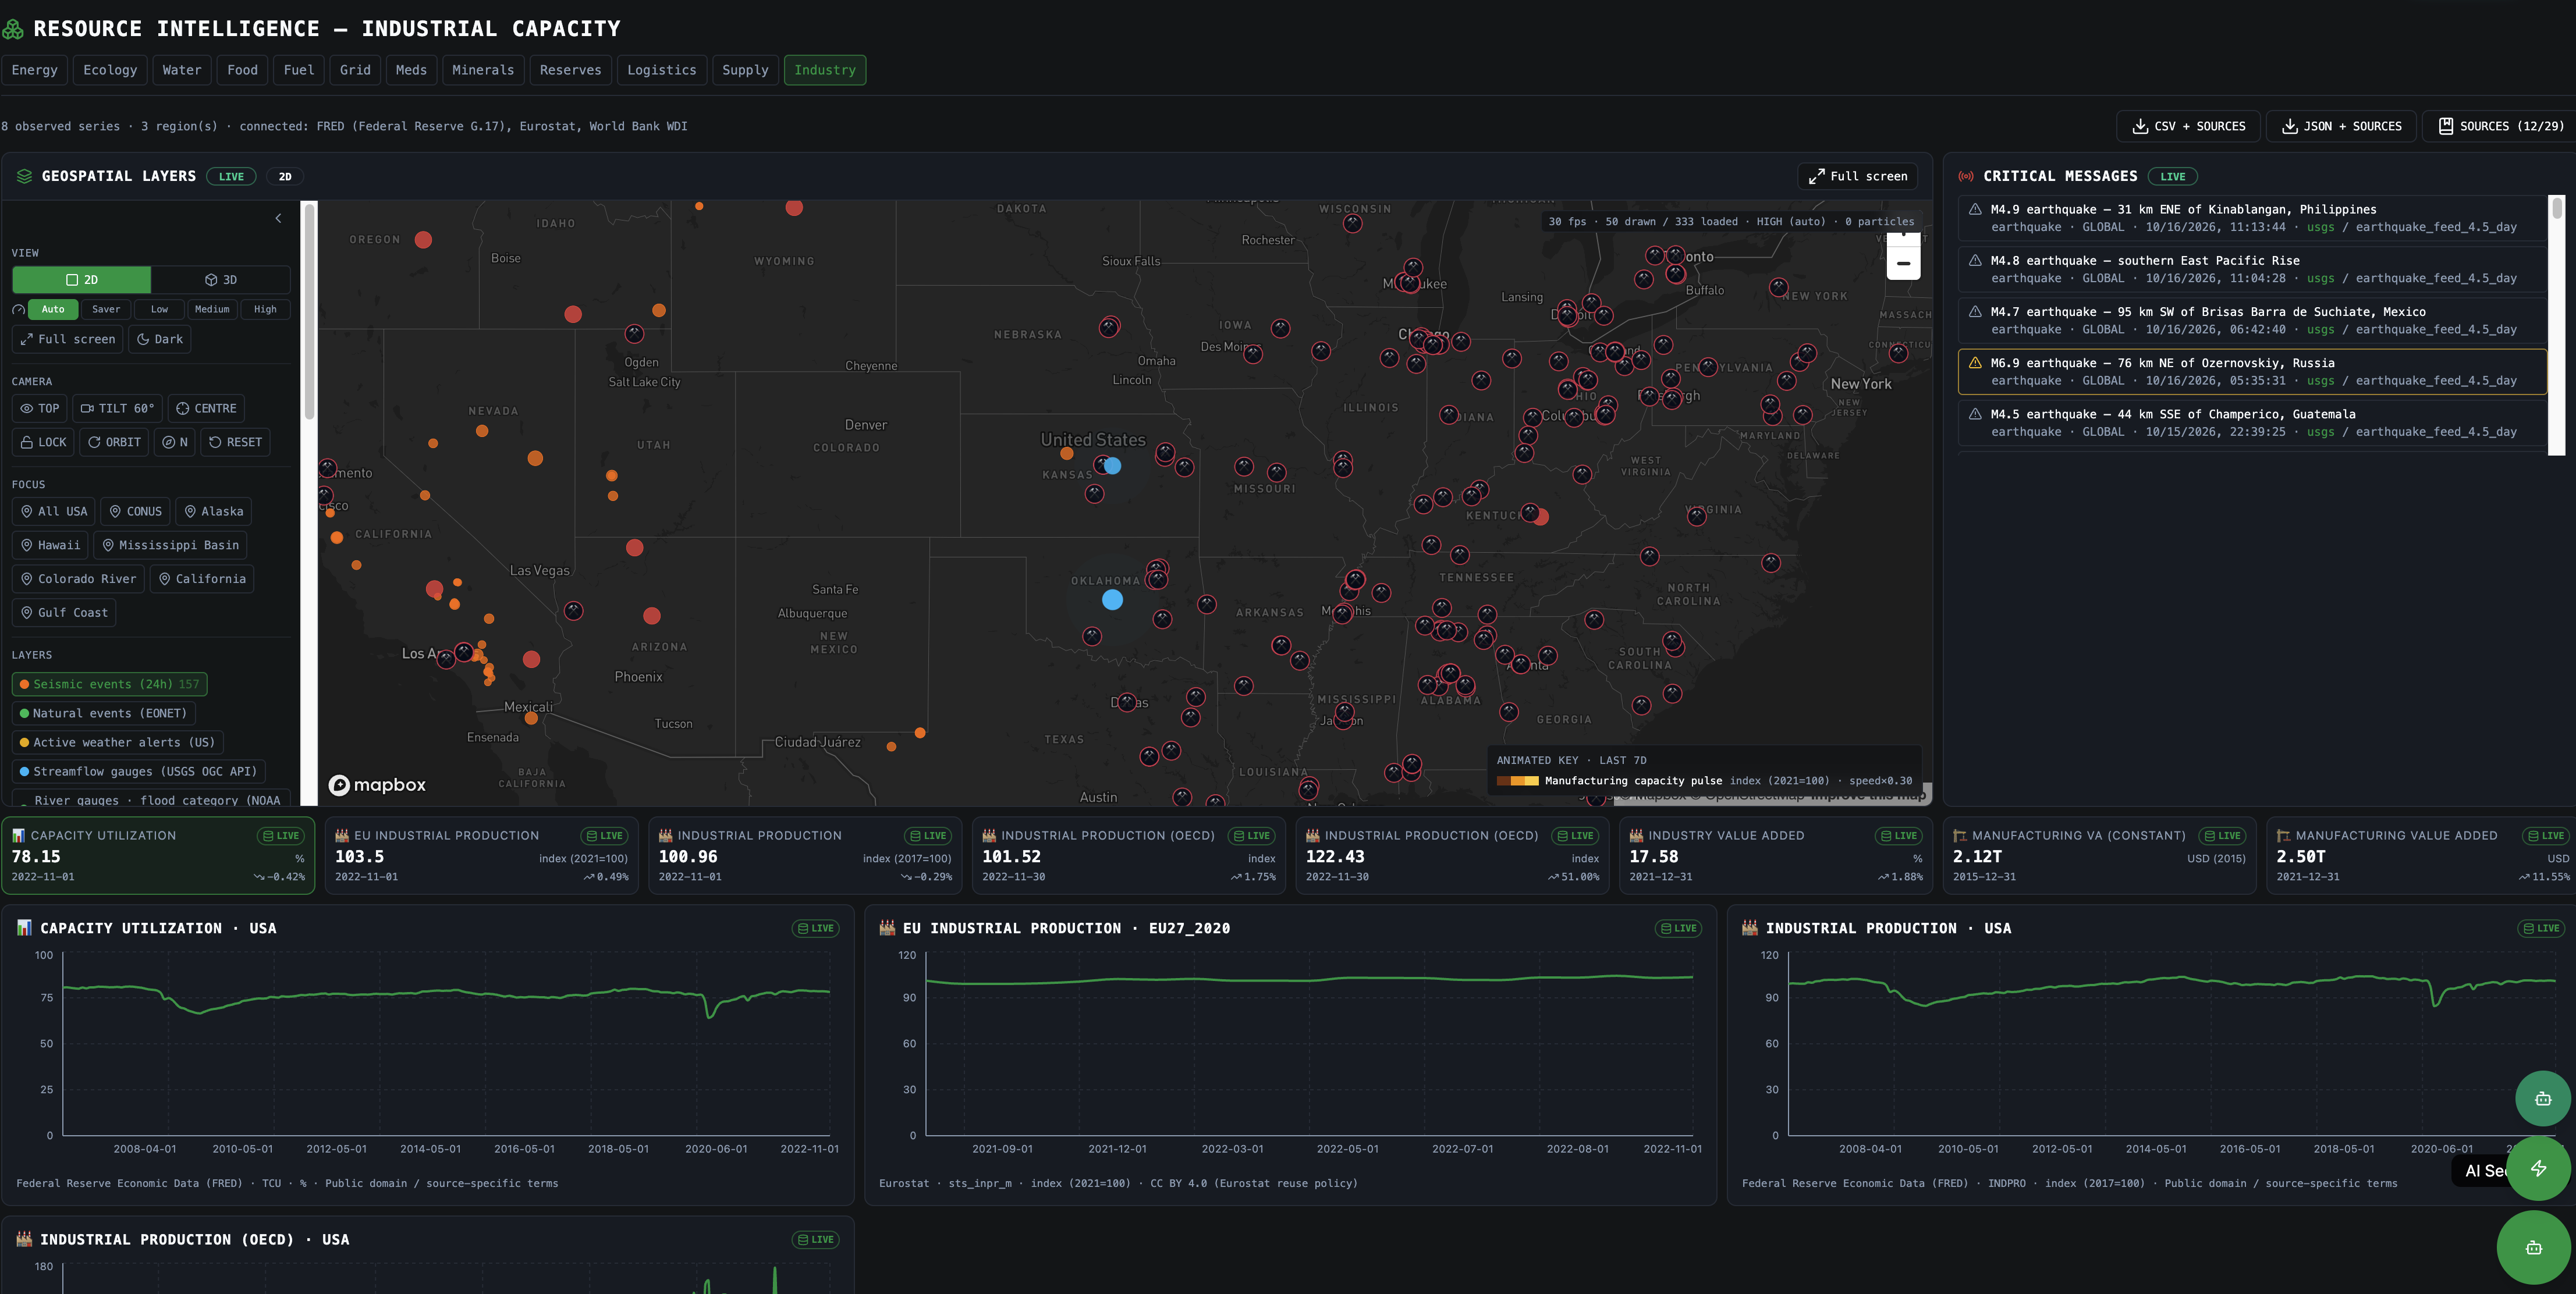2576x1294 pixels.
Task: Open the M4.8 southern East Pacific Rise message
Action: click(2252, 269)
